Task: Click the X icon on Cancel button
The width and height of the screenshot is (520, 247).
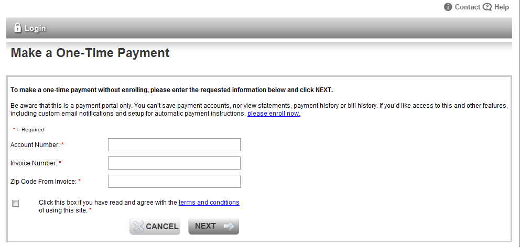Action: coord(138,227)
